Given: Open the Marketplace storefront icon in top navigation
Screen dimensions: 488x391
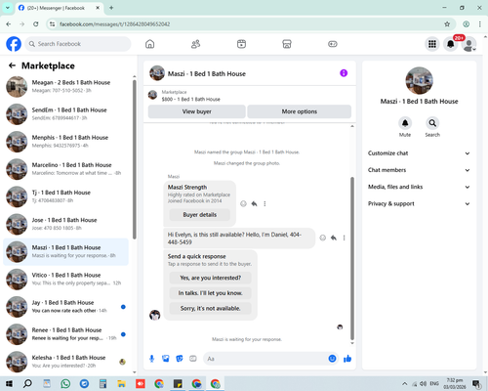Looking at the screenshot, I should click(x=287, y=44).
